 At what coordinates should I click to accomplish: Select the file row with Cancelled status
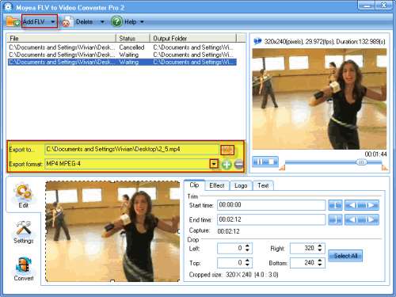click(122, 48)
